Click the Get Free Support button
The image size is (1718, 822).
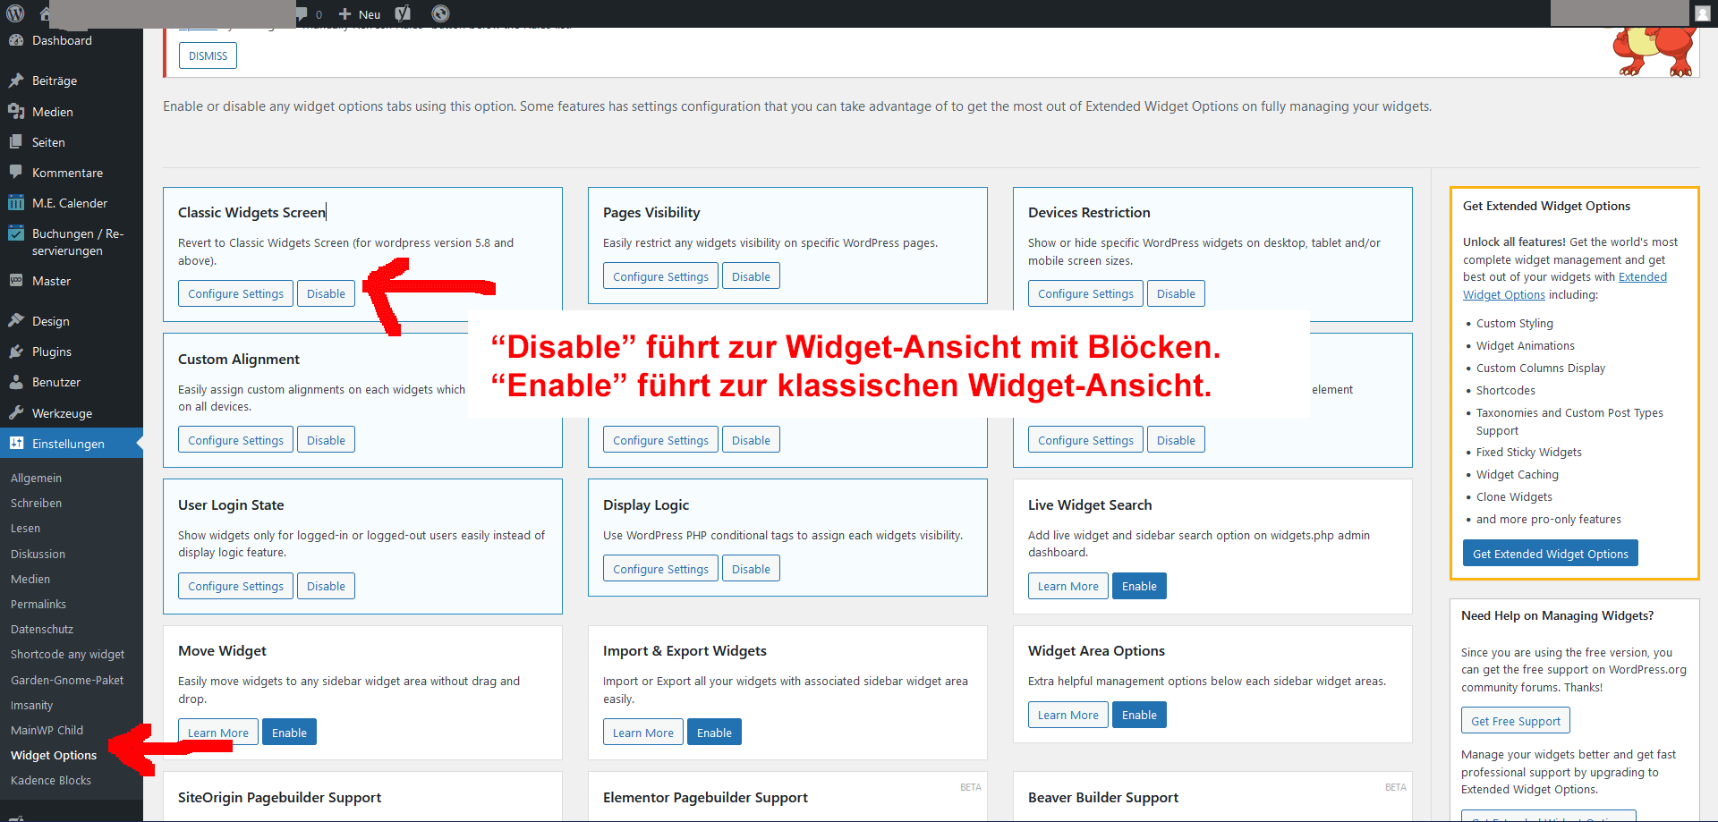coord(1516,721)
